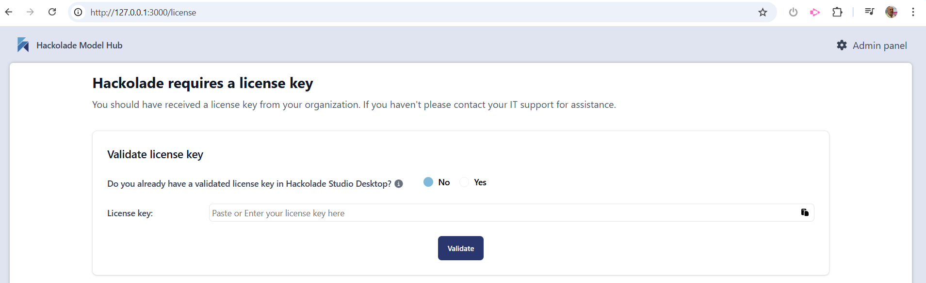Open the browser Extensions puzzle icon
Screen dimensions: 926x283
837,12
